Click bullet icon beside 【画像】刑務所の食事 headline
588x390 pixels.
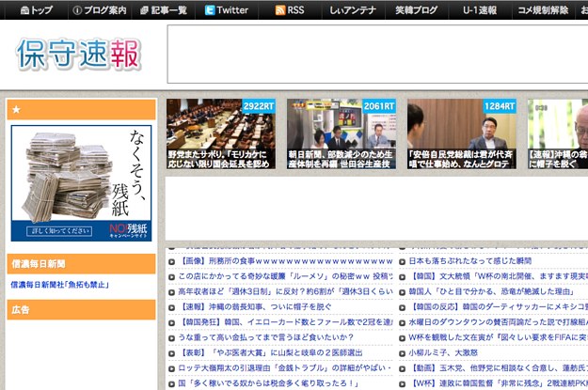(x=172, y=260)
